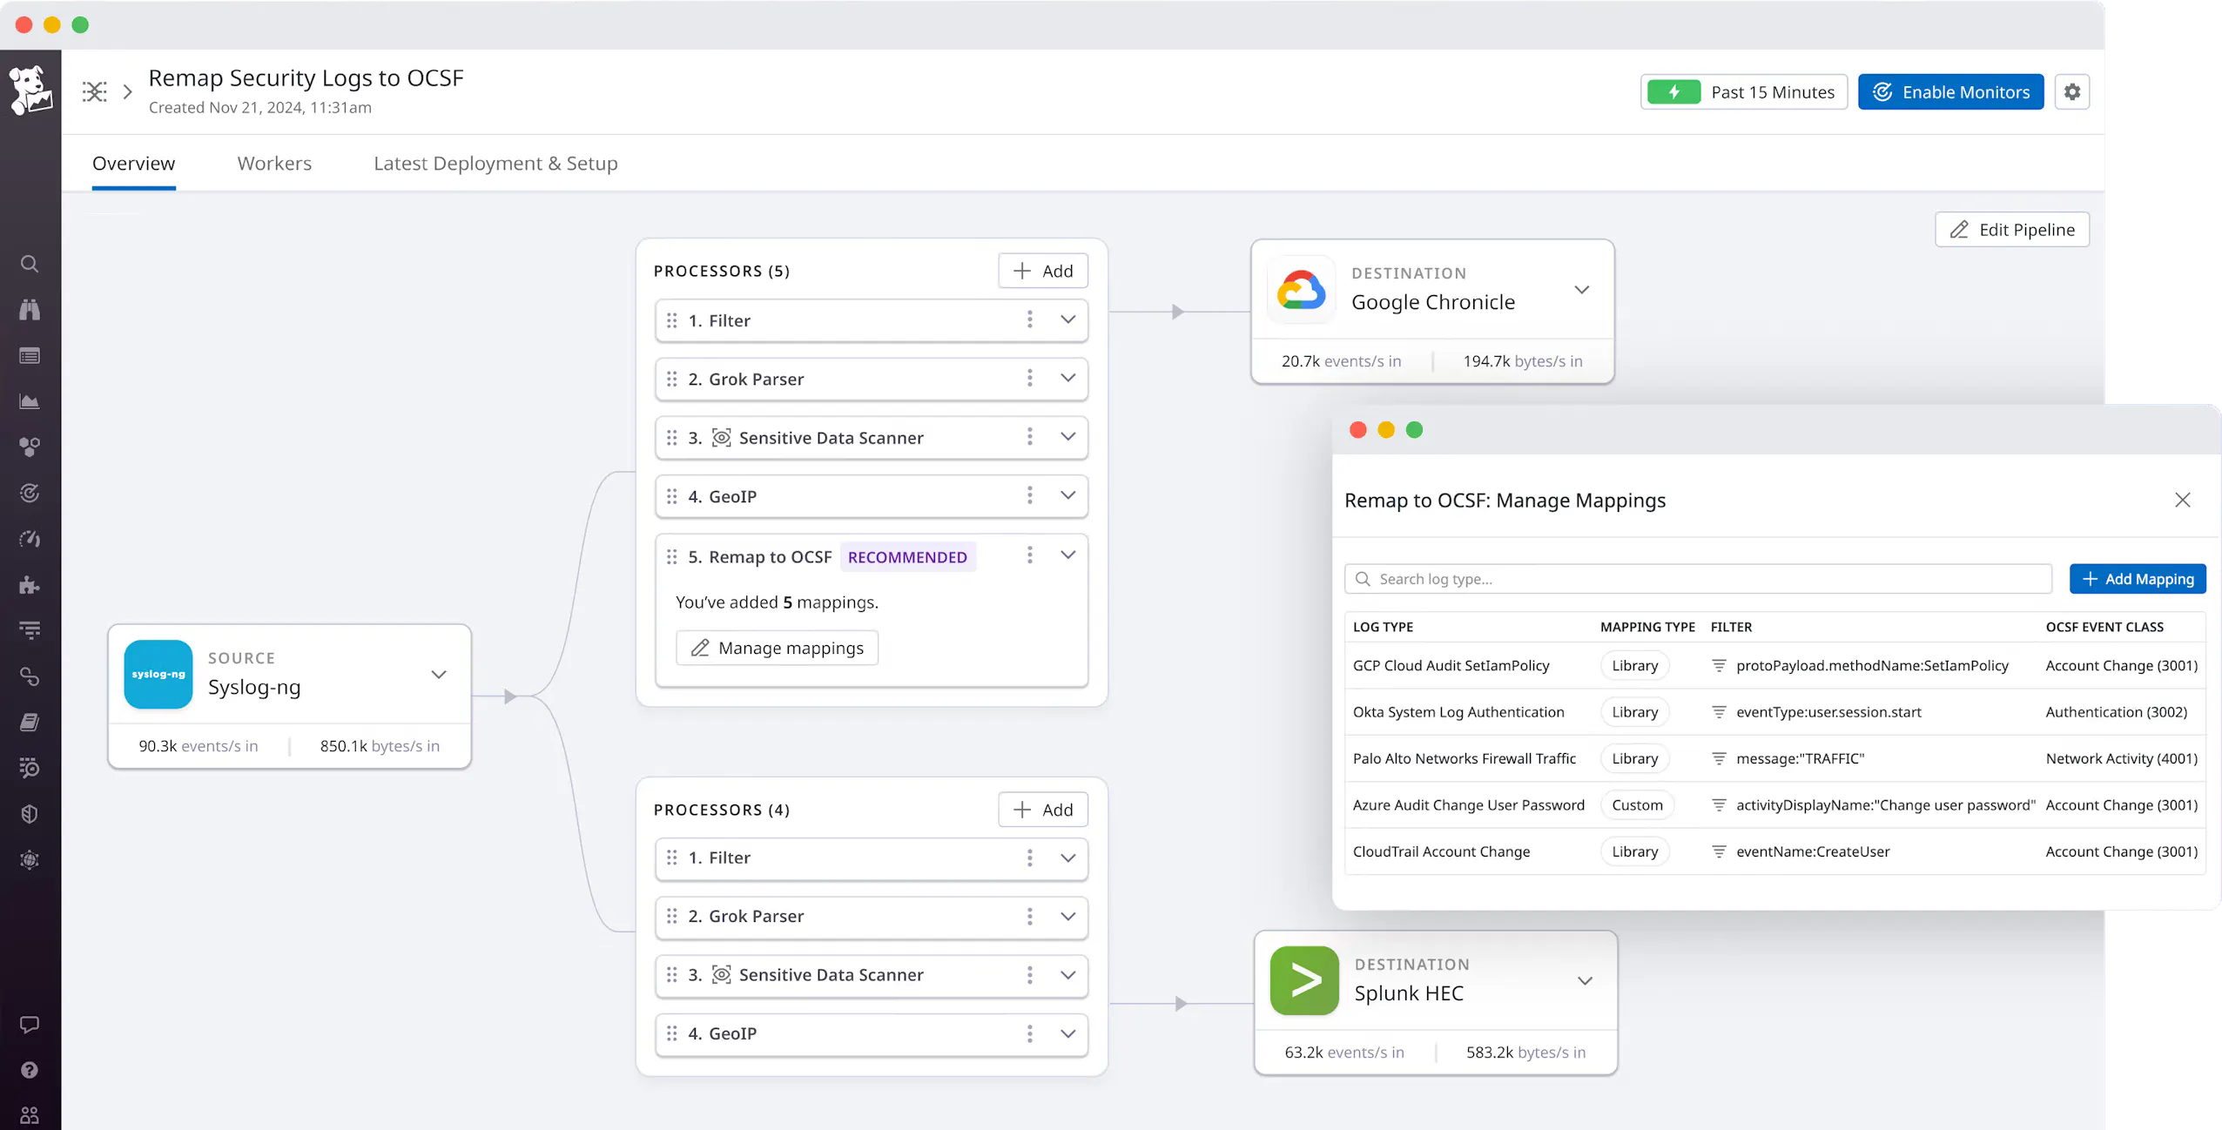Open the chat bubble icon in sidebar
The image size is (2222, 1130).
coord(30,1025)
